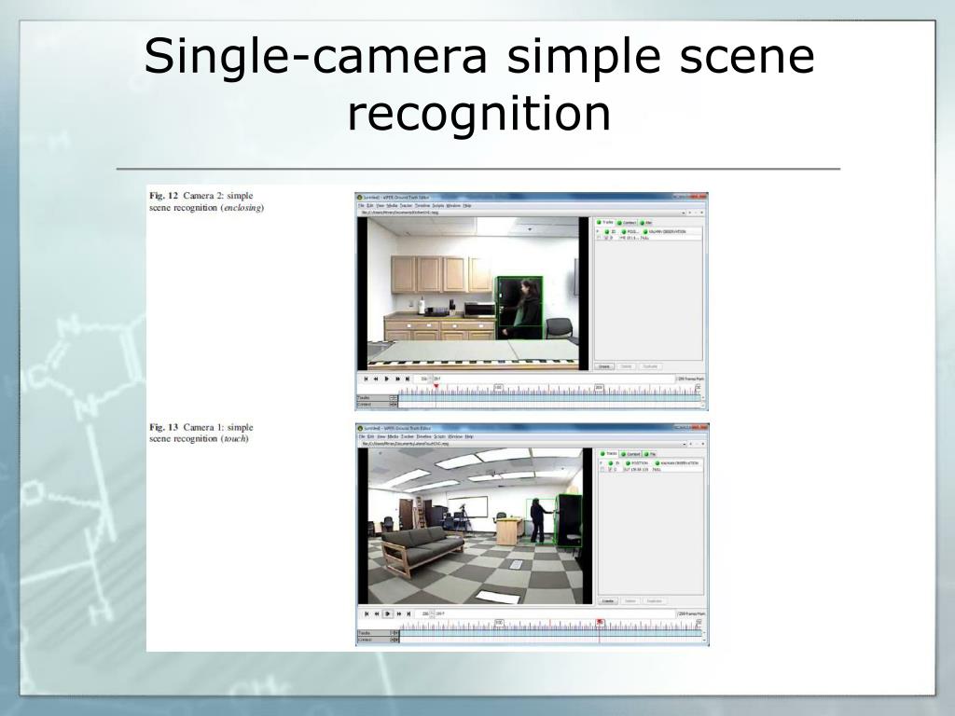The height and width of the screenshot is (716, 955).
Task: Select the Context tab in the bottom editor window
Action: 631,454
